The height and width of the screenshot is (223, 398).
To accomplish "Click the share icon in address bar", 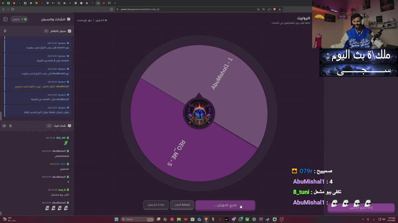I will (269, 9).
